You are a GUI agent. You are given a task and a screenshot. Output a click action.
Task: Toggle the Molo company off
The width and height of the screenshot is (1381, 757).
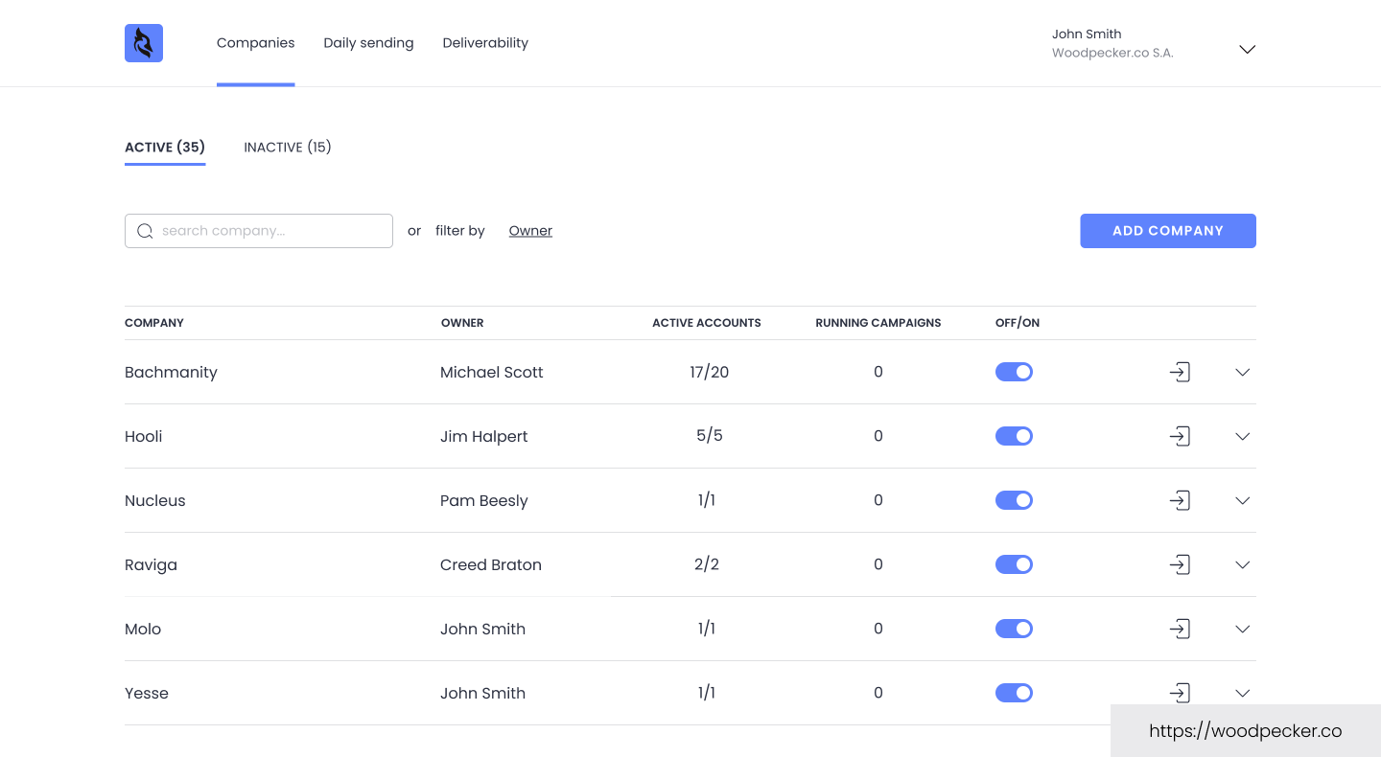1014,629
